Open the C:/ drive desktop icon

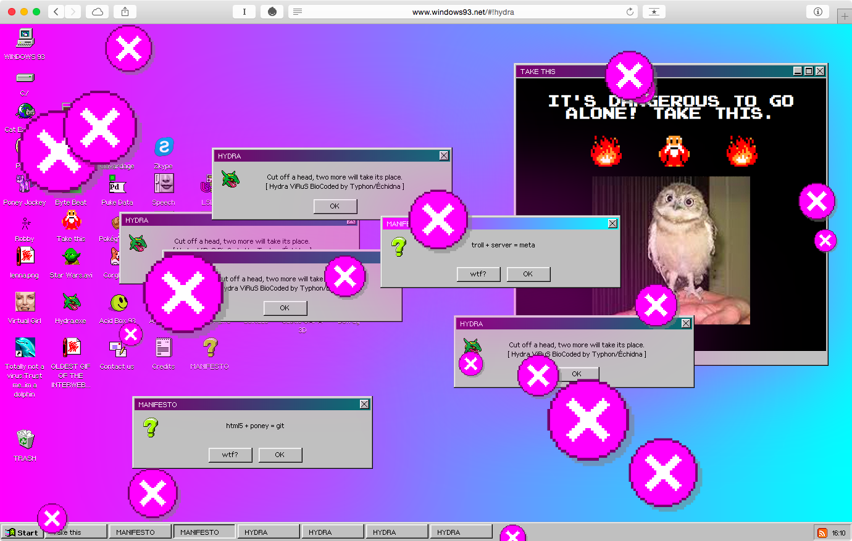[25, 78]
